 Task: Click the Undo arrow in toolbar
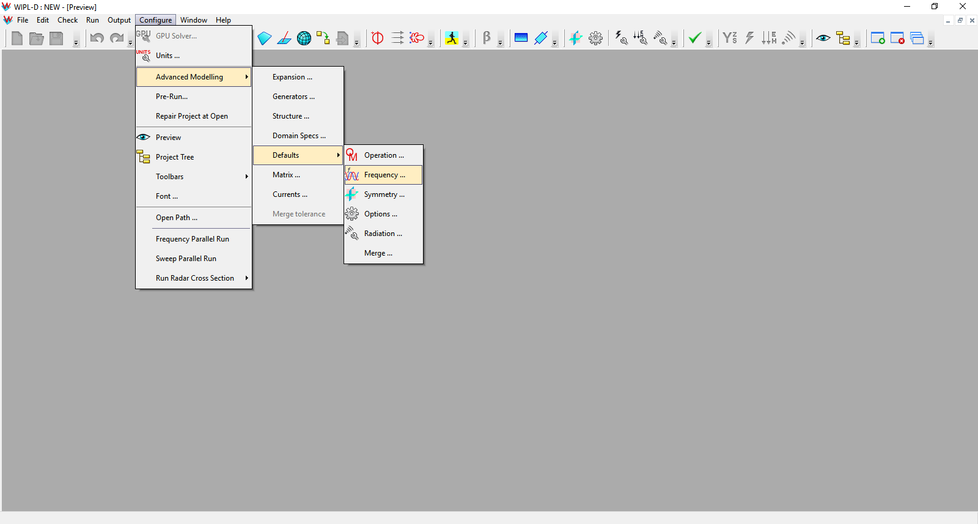[97, 38]
